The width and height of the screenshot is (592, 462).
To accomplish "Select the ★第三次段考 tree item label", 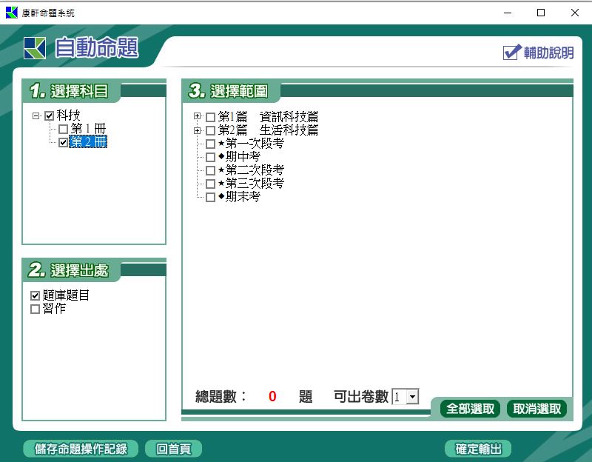I will (255, 184).
